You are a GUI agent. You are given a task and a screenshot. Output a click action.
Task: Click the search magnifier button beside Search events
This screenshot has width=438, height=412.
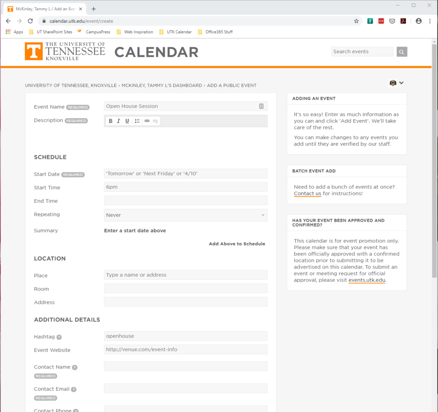pyautogui.click(x=401, y=51)
